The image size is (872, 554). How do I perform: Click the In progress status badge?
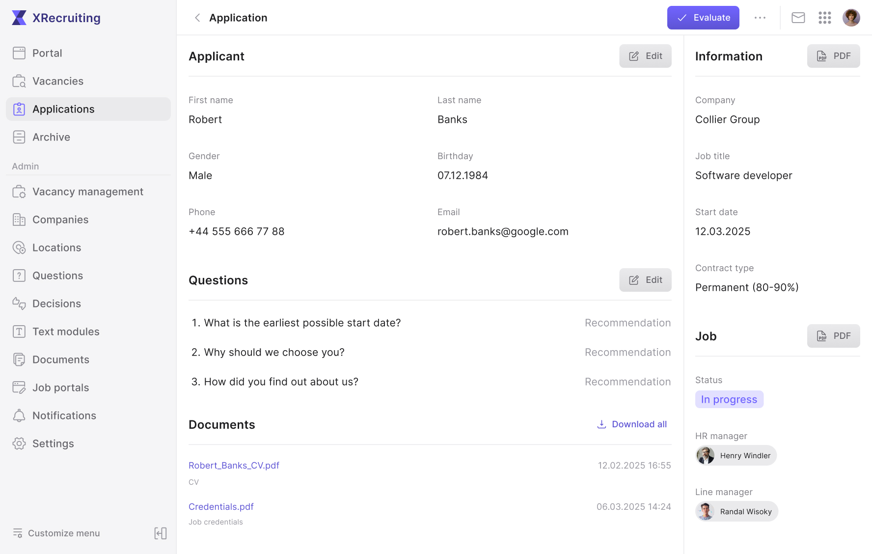[x=729, y=399]
